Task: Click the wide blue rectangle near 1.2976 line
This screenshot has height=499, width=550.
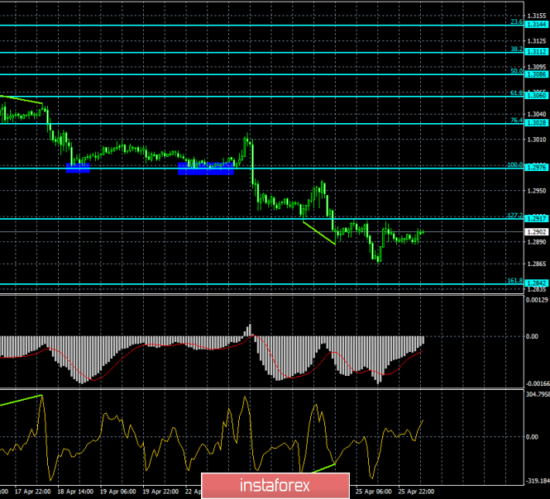Action: (206, 168)
